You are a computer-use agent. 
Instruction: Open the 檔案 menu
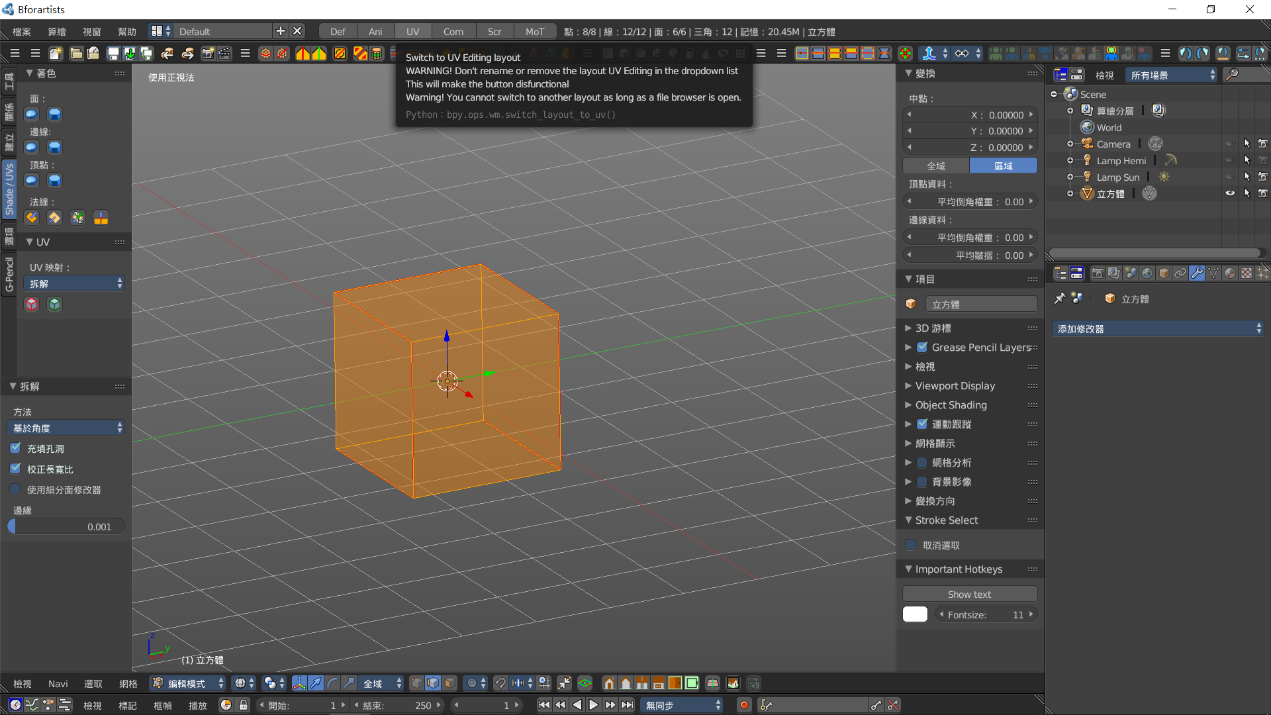(x=22, y=32)
